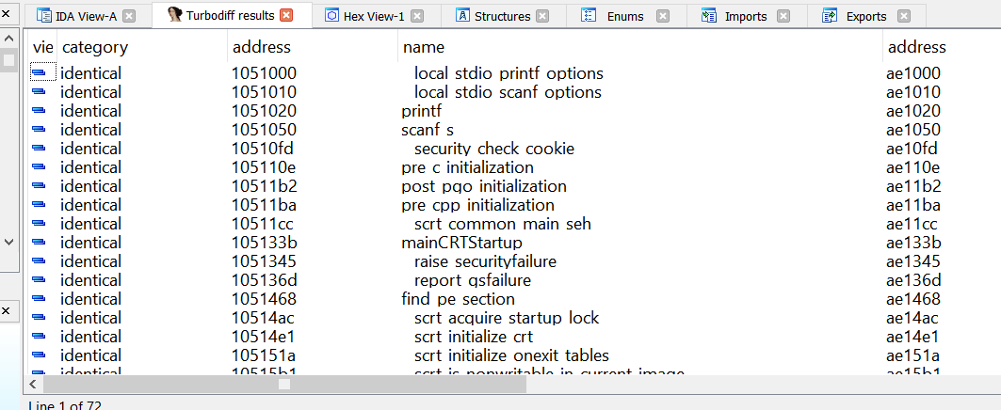Click the left panel scroll down arrow

tap(8, 242)
